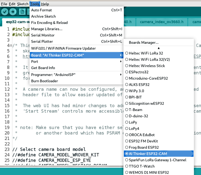Select ALKS ESP32 board

tap(159, 85)
